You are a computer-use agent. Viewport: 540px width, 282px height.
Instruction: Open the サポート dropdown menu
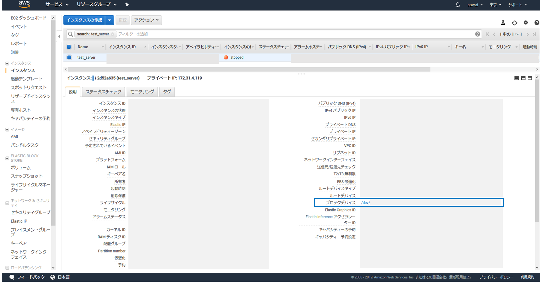click(x=517, y=5)
